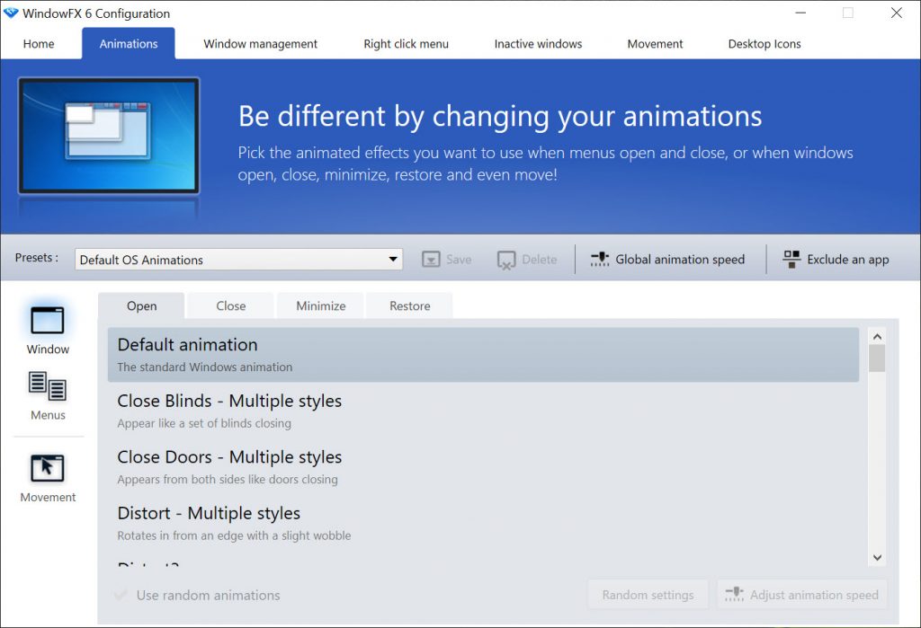Go to the Right click menu tab
The image size is (921, 628).
(x=406, y=44)
